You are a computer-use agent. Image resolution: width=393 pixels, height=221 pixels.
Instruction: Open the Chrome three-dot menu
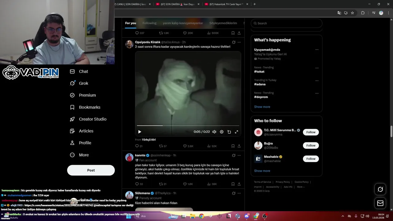click(x=388, y=13)
